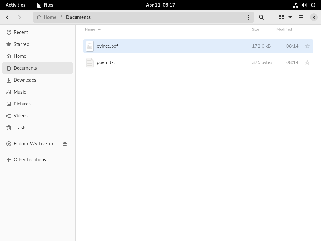Open Videos folder in sidebar
The image size is (321, 241).
point(38,115)
